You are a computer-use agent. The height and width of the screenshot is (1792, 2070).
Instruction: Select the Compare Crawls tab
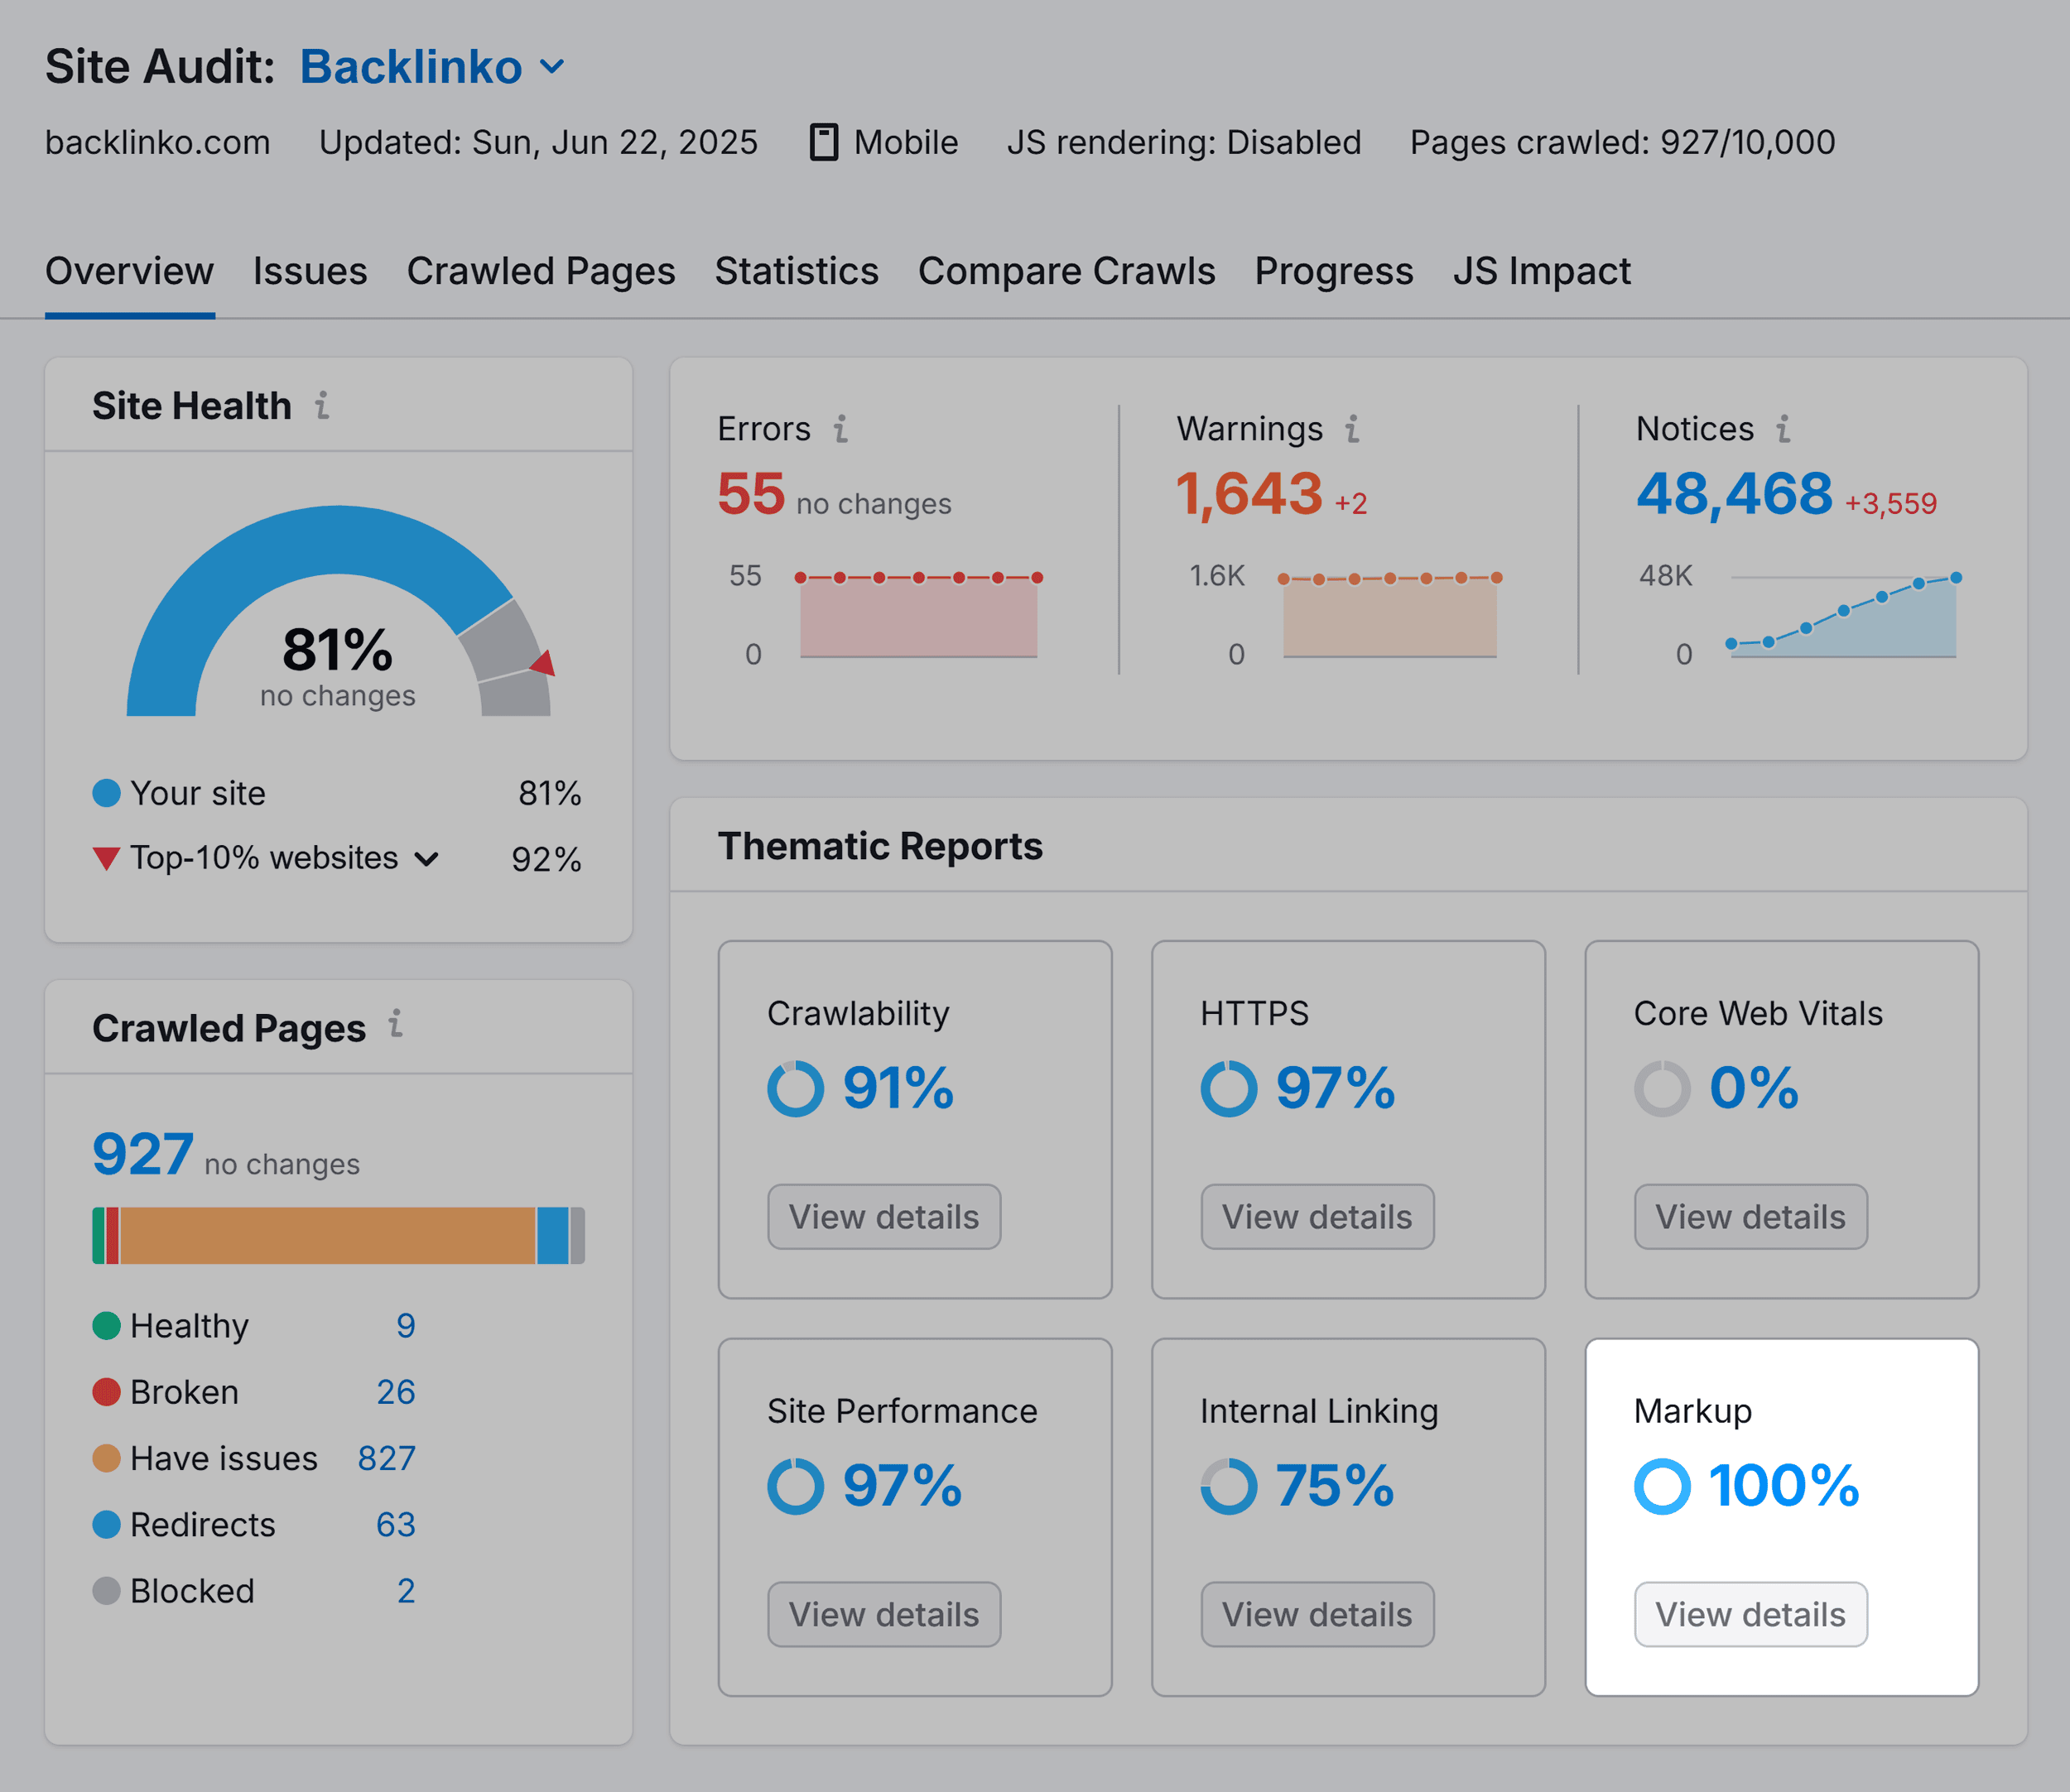(1066, 271)
